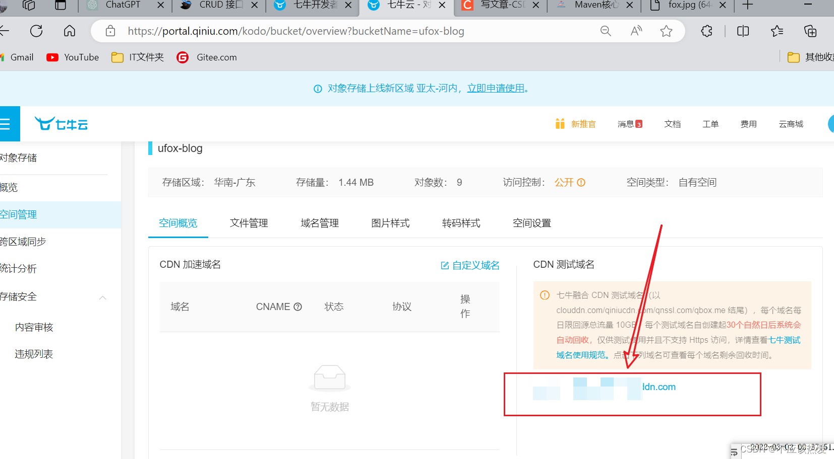Open the 文件管理 tab
Viewport: 834px width, 459px height.
coord(249,223)
